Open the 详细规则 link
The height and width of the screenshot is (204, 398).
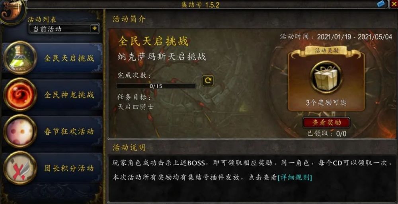pos(295,177)
